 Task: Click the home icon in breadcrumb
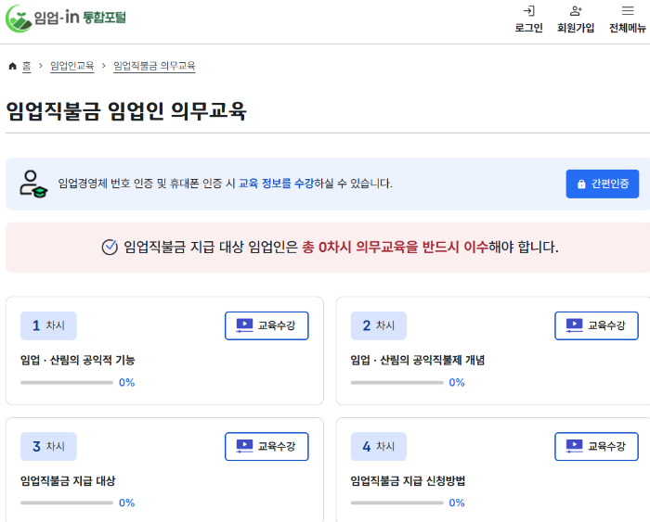pyautogui.click(x=12, y=66)
